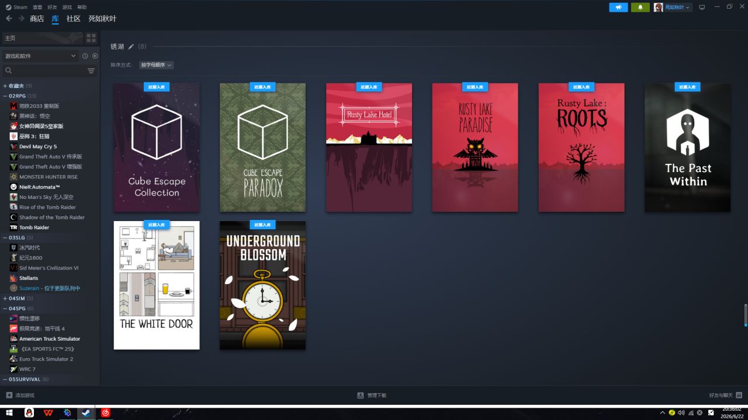Select American Truck Simulator entry
The height and width of the screenshot is (420, 748).
point(50,339)
